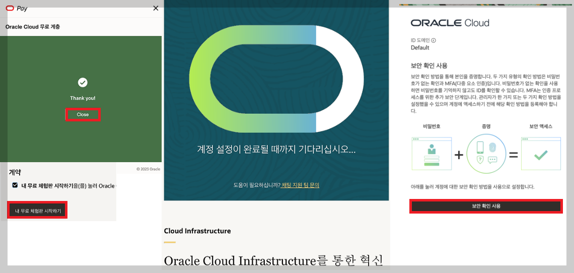Click the Oracle Cloud logo
The width and height of the screenshot is (574, 273).
[x=450, y=23]
